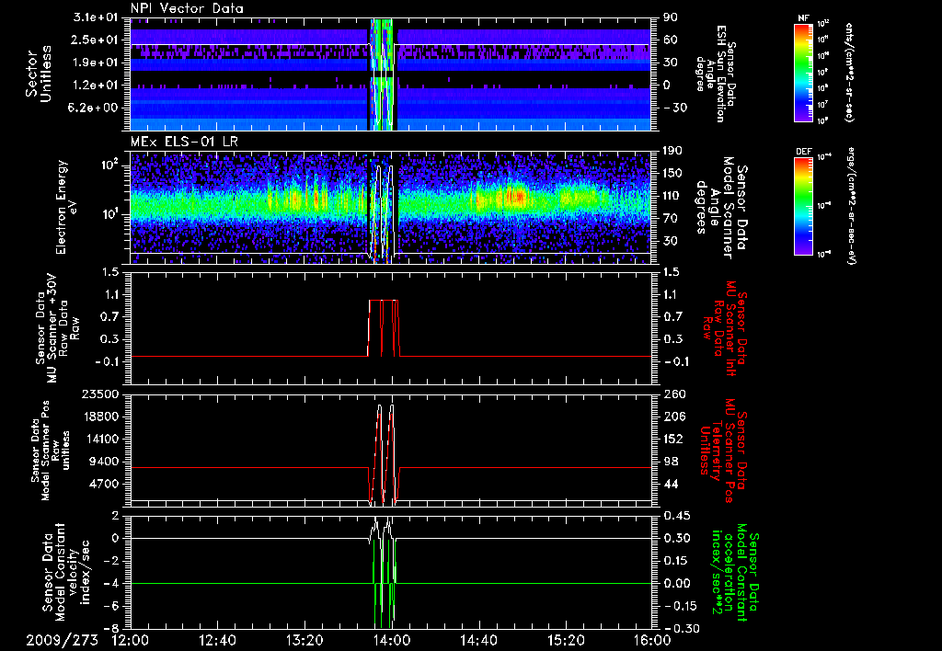Click the 'NF' label above color bar

pos(804,18)
